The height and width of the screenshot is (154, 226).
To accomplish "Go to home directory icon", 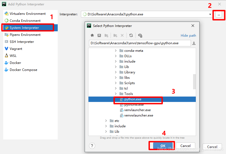I will point(92,35).
